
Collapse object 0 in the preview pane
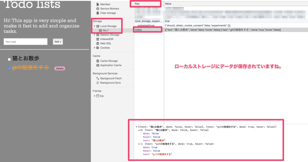(x=139, y=130)
